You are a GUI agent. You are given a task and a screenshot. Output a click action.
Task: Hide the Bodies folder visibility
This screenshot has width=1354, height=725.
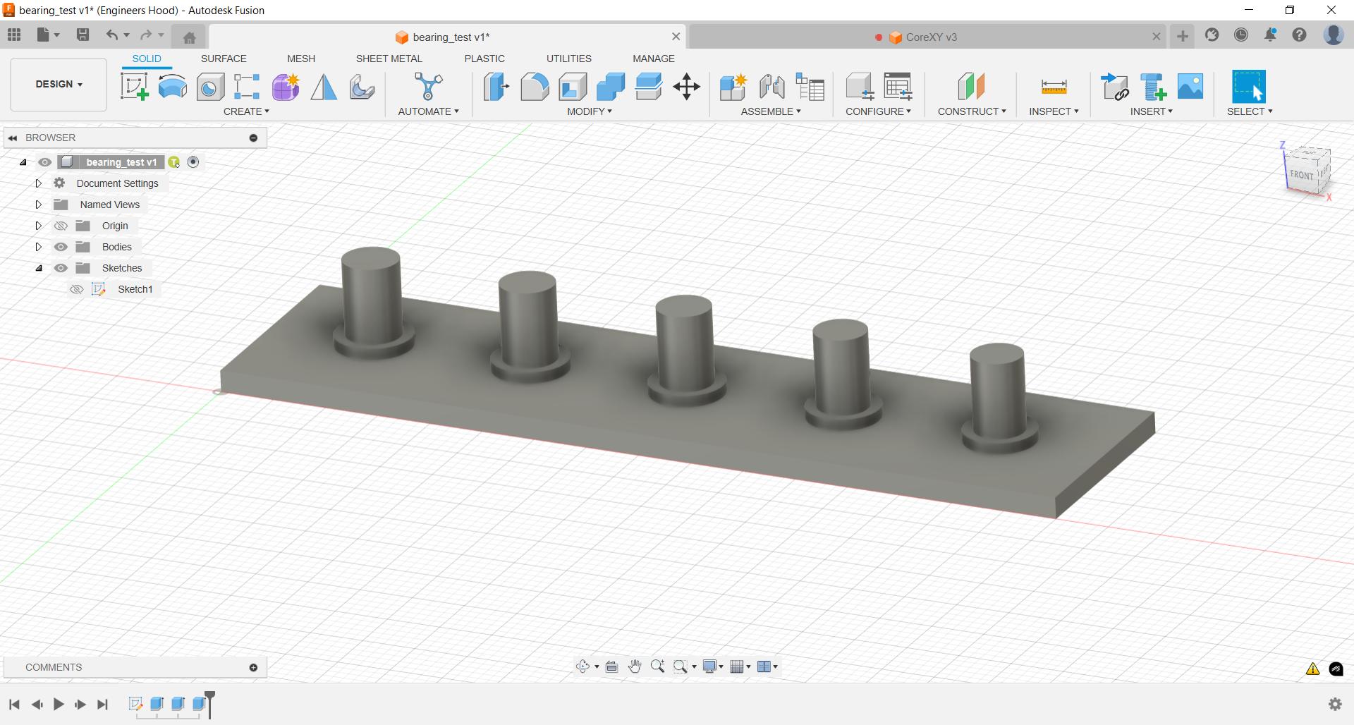pos(61,247)
